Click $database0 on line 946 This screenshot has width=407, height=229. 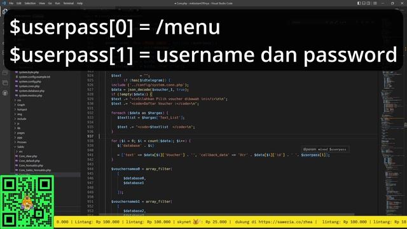click(x=134, y=178)
